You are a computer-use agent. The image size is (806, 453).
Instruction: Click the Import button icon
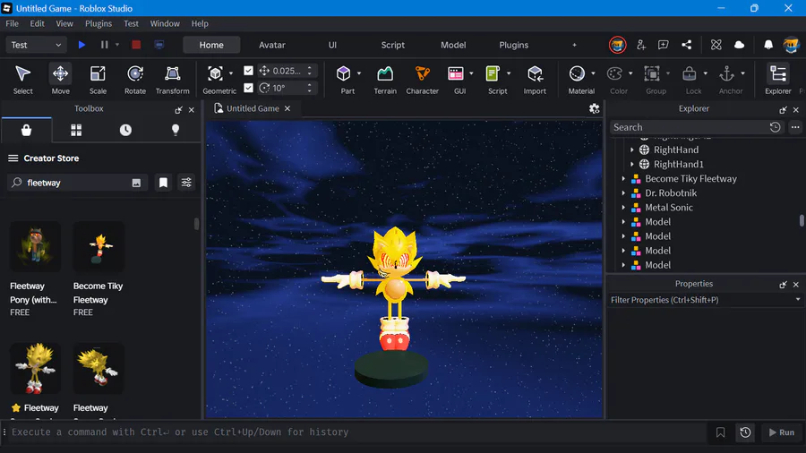[x=535, y=74]
